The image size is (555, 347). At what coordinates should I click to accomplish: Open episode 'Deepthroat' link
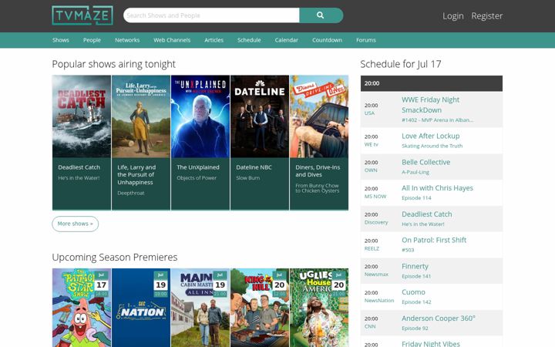point(131,193)
